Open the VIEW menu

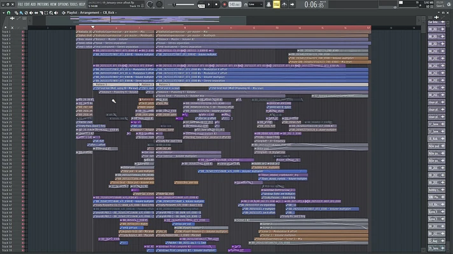(x=53, y=4)
